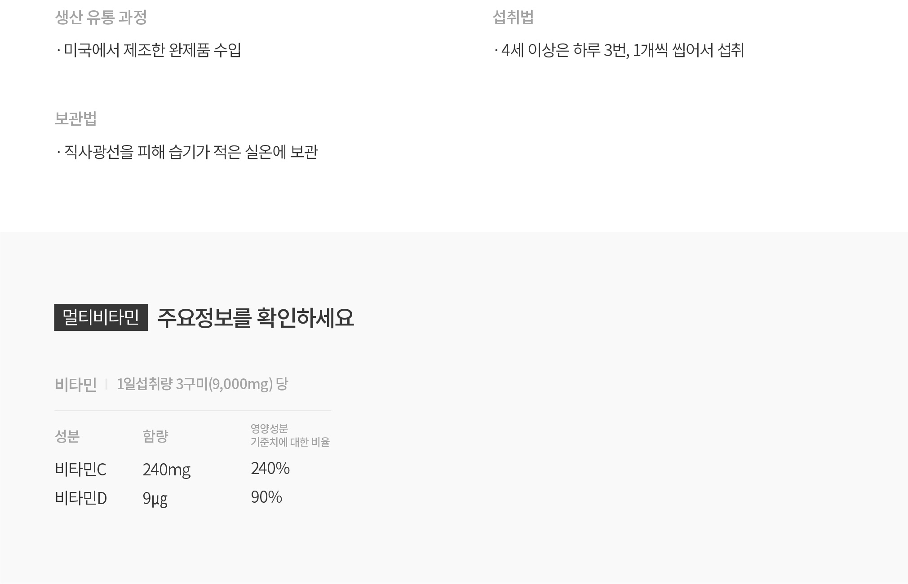
Task: Click the 함량 column header
Action: (x=155, y=436)
